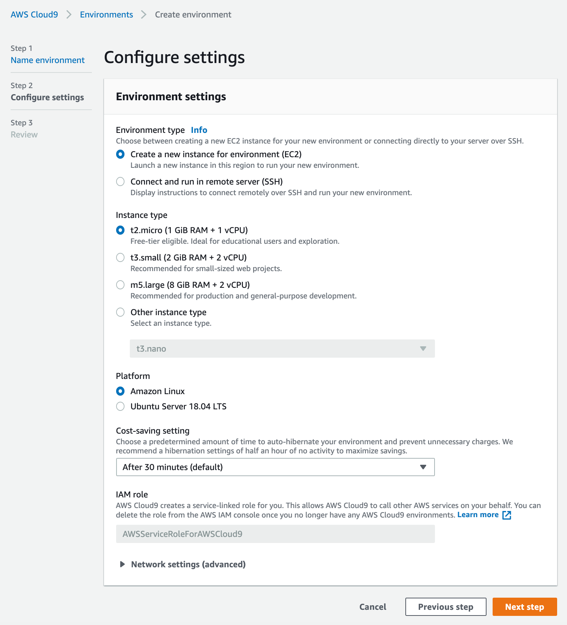Open the Environments breadcrumb link
Viewport: 567px width, 625px height.
click(107, 14)
